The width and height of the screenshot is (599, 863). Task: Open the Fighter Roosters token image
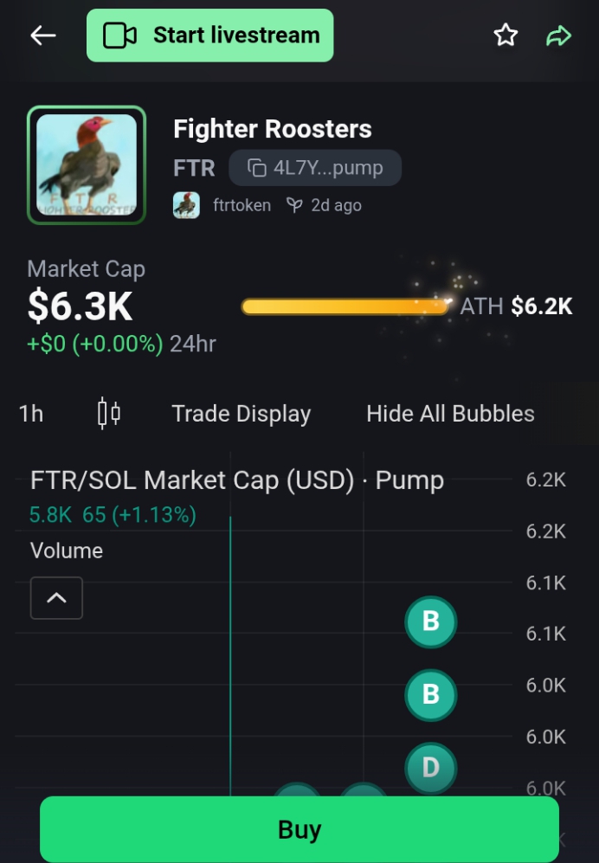click(87, 165)
